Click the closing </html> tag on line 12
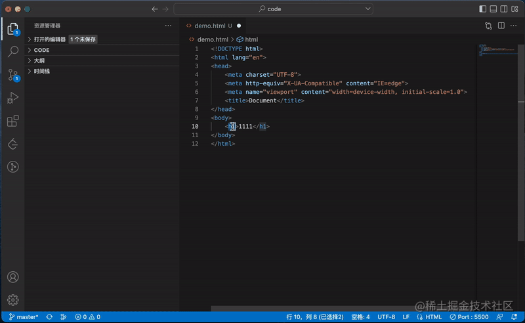Screen dimensions: 525x323 point(223,144)
